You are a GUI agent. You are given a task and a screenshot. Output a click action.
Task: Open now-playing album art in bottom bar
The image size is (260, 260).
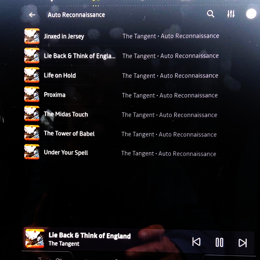tap(35, 238)
